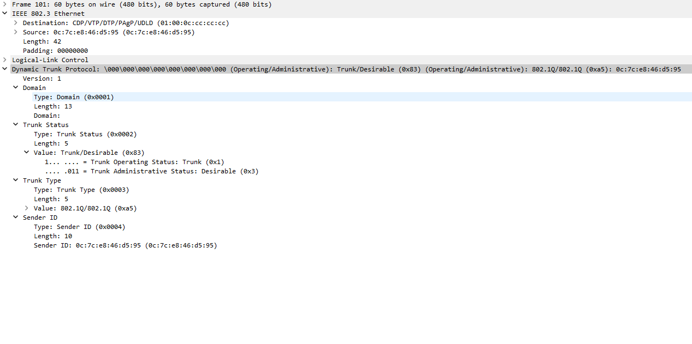Select the Trunk Operating Status bit field
Viewport: 692px width, 344px height.
[134, 161]
